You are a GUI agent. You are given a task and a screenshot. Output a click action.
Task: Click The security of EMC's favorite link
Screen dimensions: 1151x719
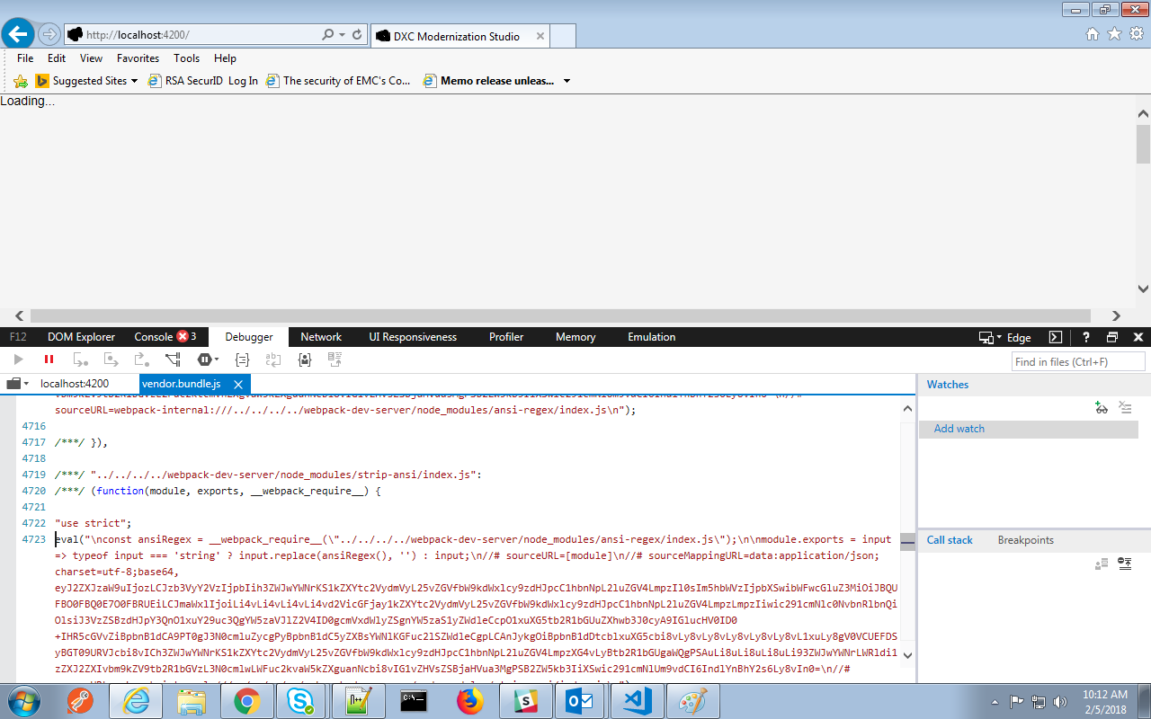tap(338, 81)
